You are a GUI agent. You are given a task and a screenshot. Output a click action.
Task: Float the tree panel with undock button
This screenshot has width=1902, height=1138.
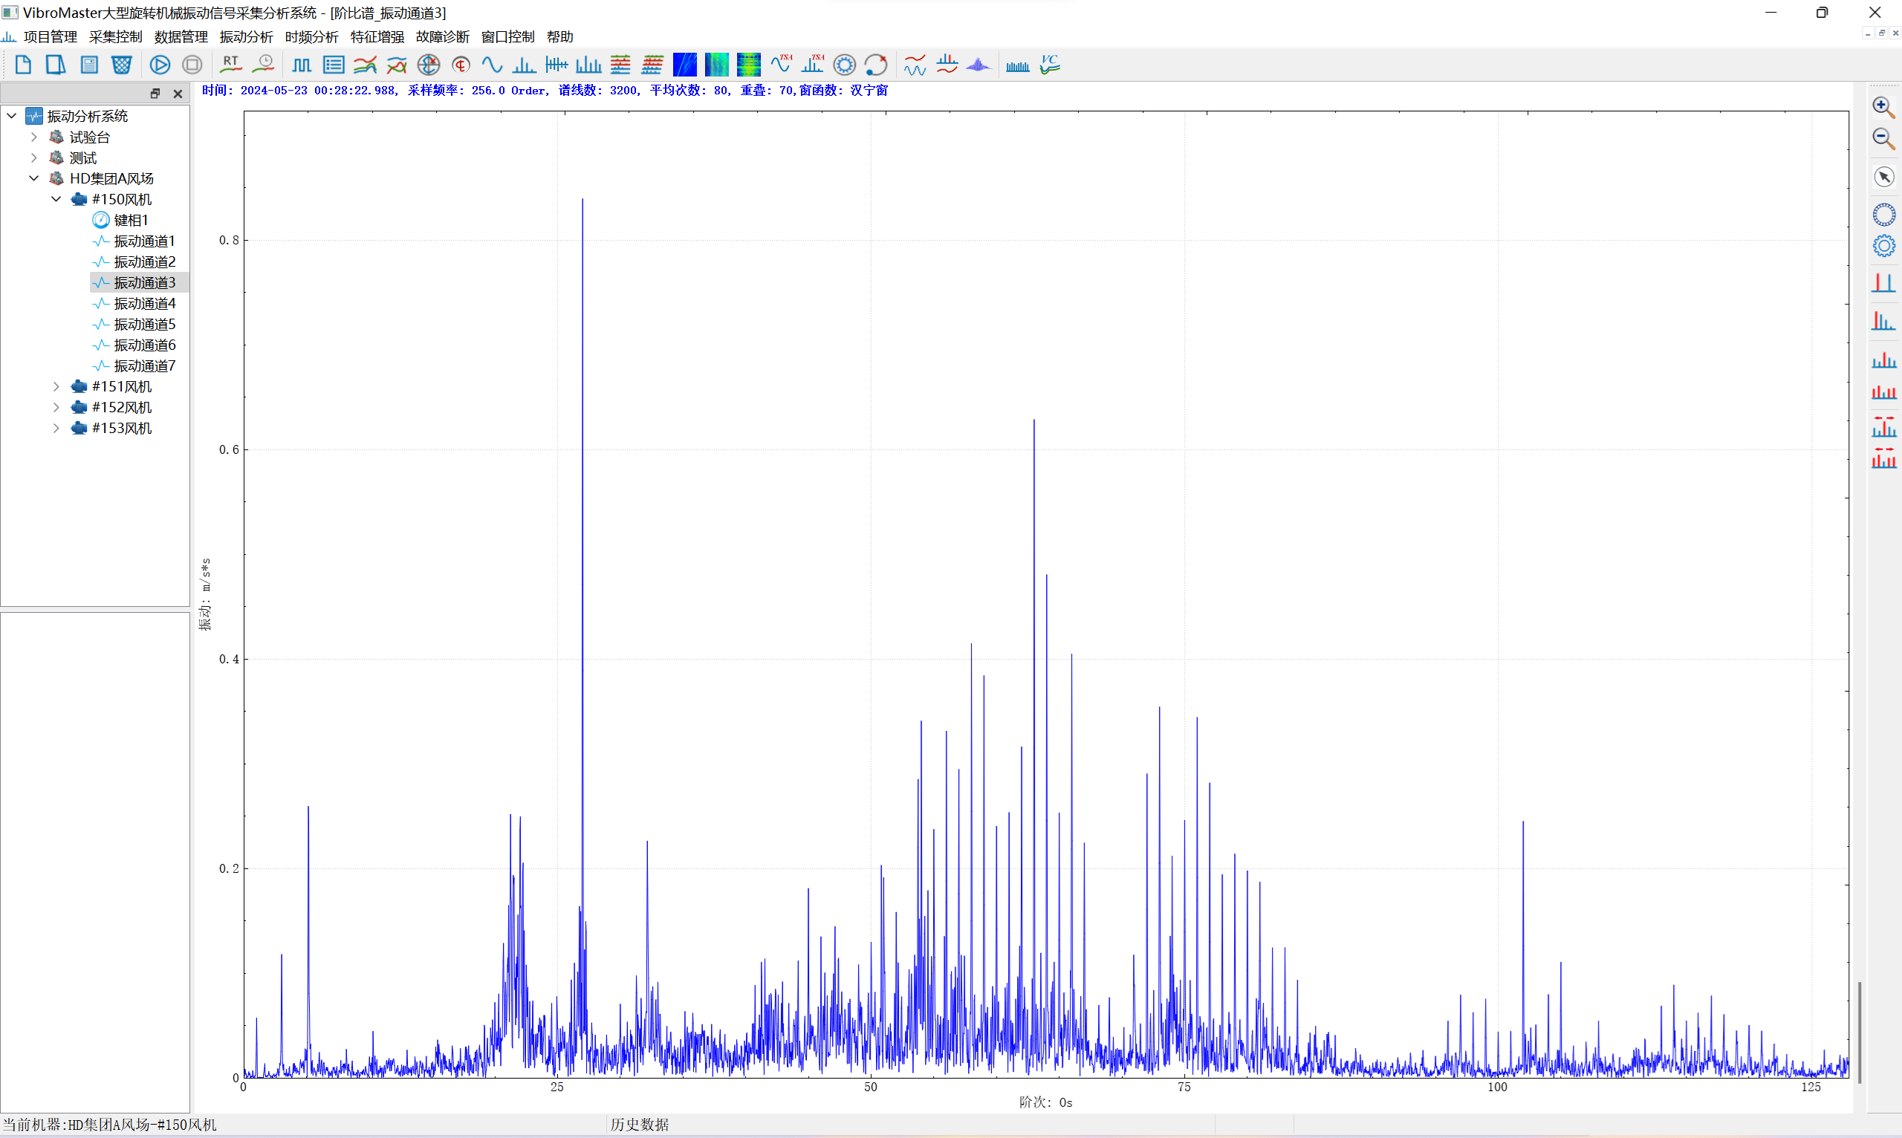coord(155,94)
